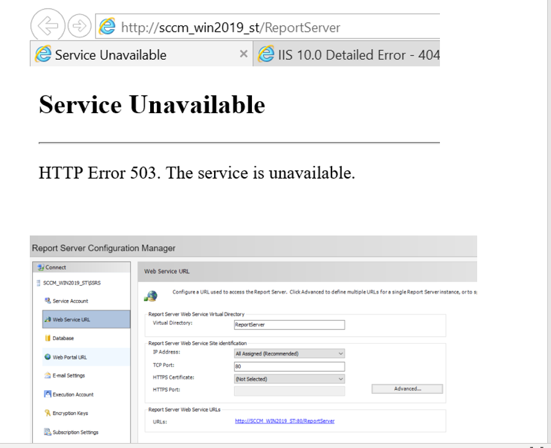Open the E-mail Settings icon

click(x=47, y=375)
